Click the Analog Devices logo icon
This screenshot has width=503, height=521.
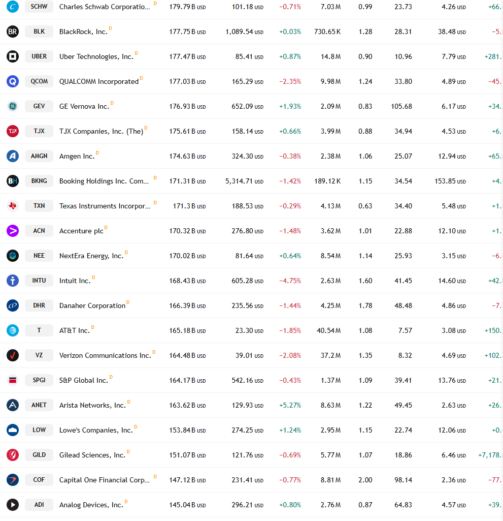[13, 505]
